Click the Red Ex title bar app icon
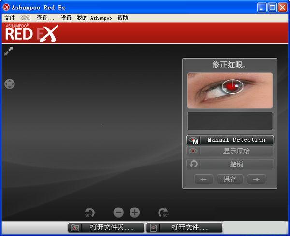The height and width of the screenshot is (236, 290). click(6, 7)
